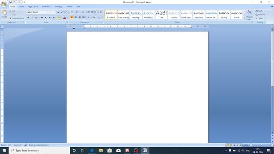This screenshot has width=274, height=154.
Task: Save document using Quick Access icon
Action: click(x=10, y=2)
